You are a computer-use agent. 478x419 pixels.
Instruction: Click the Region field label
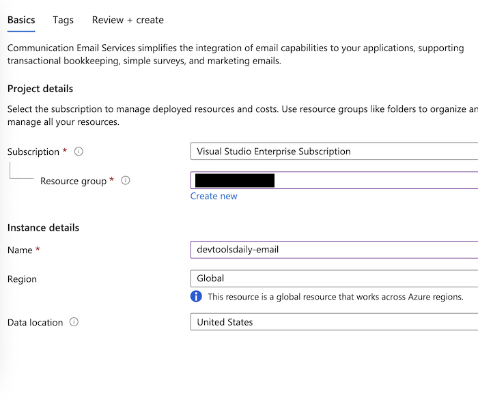[22, 279]
